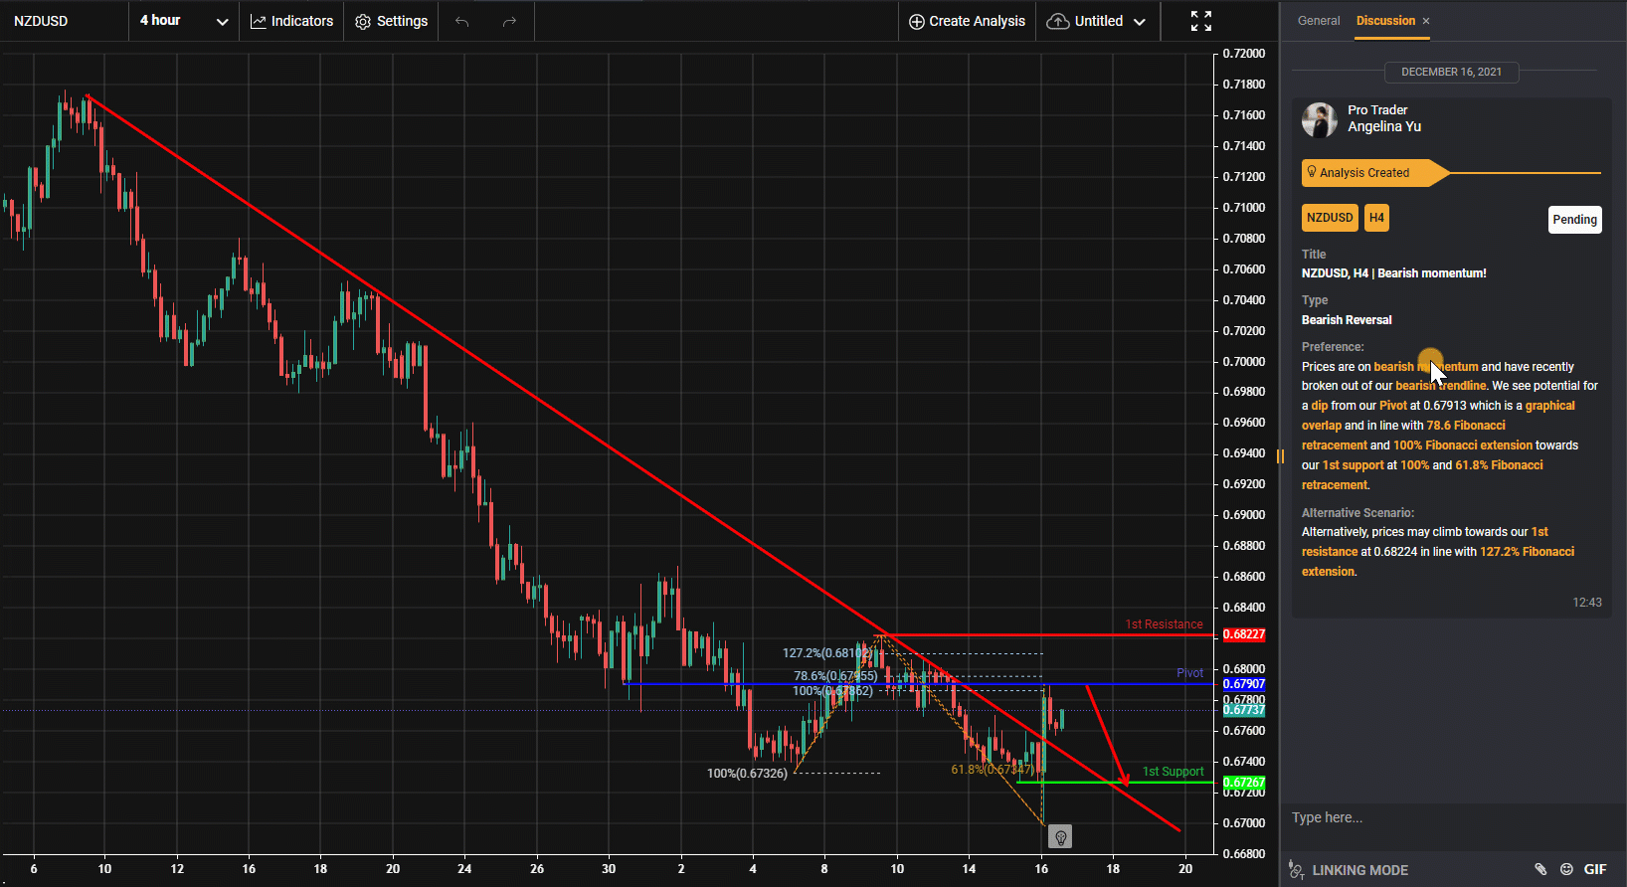The image size is (1627, 887).
Task: Click the 0.67907 pivot price label
Action: [x=1243, y=684]
